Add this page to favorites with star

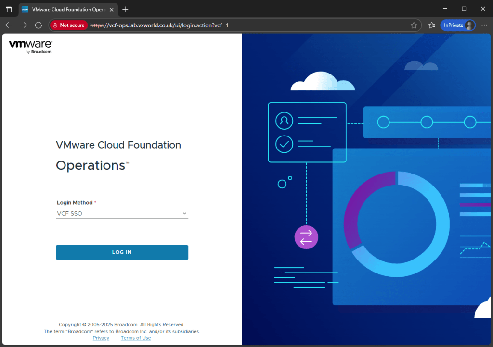click(414, 25)
